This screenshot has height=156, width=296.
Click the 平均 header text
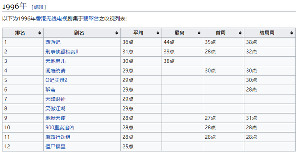[138, 33]
